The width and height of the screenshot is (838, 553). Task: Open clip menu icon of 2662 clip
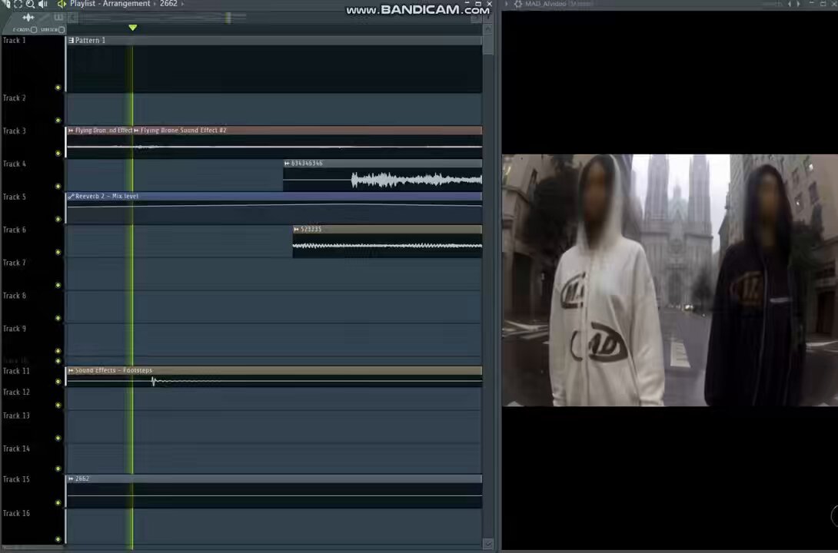point(71,478)
